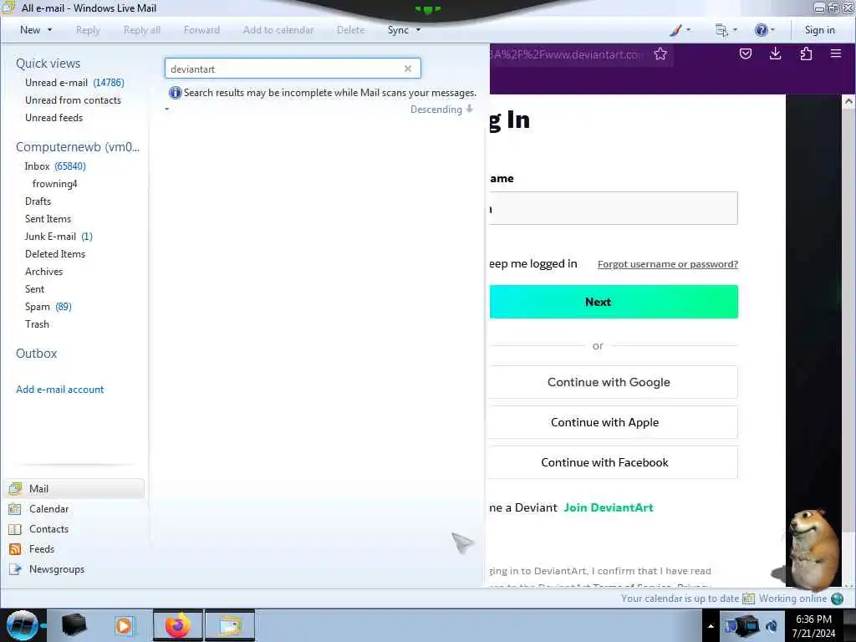
Task: Switch to Firefox in the taskbar
Action: pyautogui.click(x=178, y=625)
